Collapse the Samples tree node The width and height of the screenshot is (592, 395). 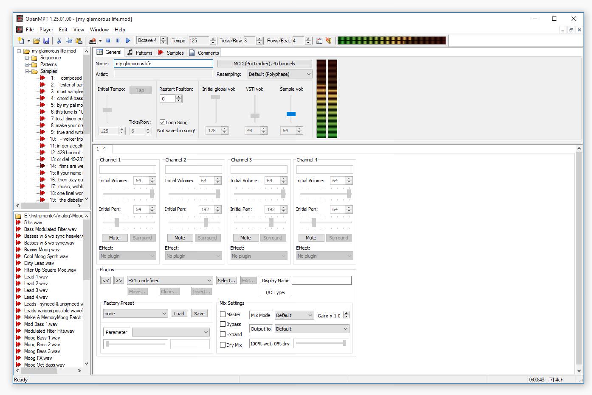[x=27, y=71]
